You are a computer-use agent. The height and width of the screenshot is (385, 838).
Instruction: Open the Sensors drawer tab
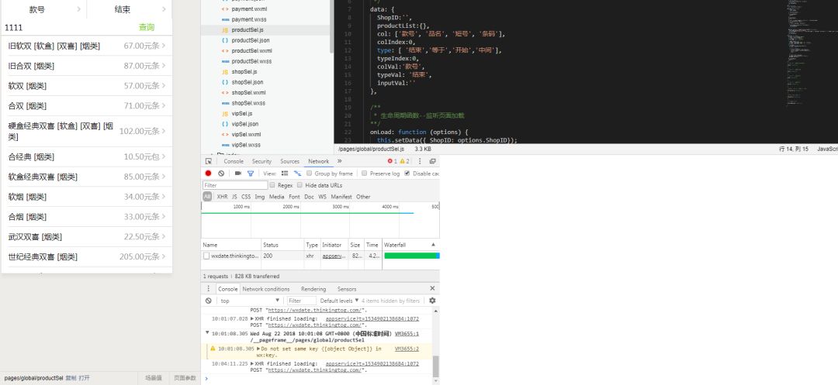point(347,288)
